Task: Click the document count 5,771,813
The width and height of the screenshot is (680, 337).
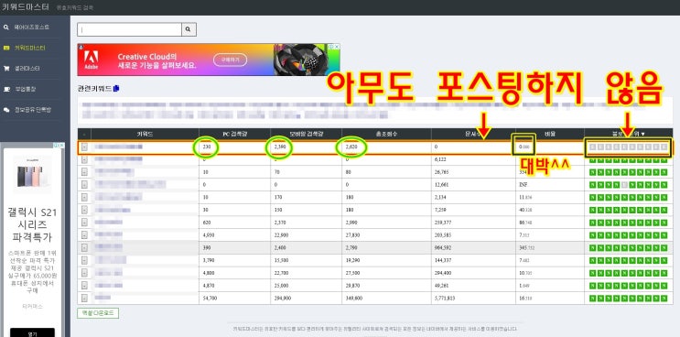Action: (x=446, y=299)
